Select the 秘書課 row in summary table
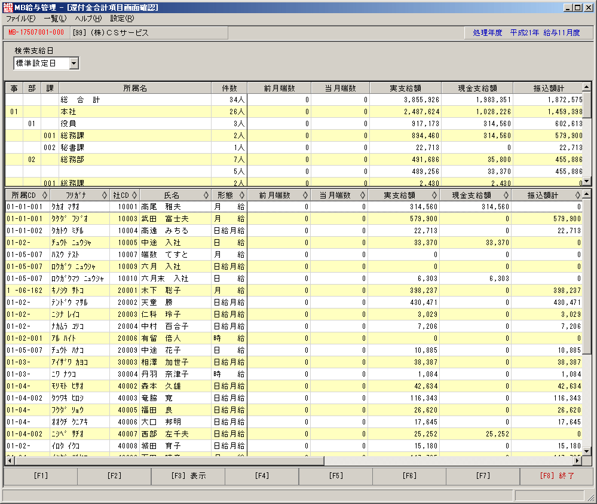The height and width of the screenshot is (504, 597). point(294,148)
